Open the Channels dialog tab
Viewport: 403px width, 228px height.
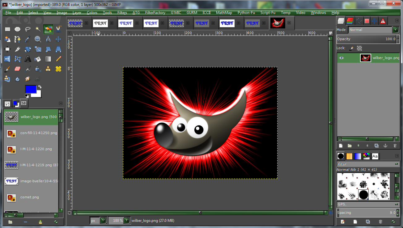(x=350, y=21)
